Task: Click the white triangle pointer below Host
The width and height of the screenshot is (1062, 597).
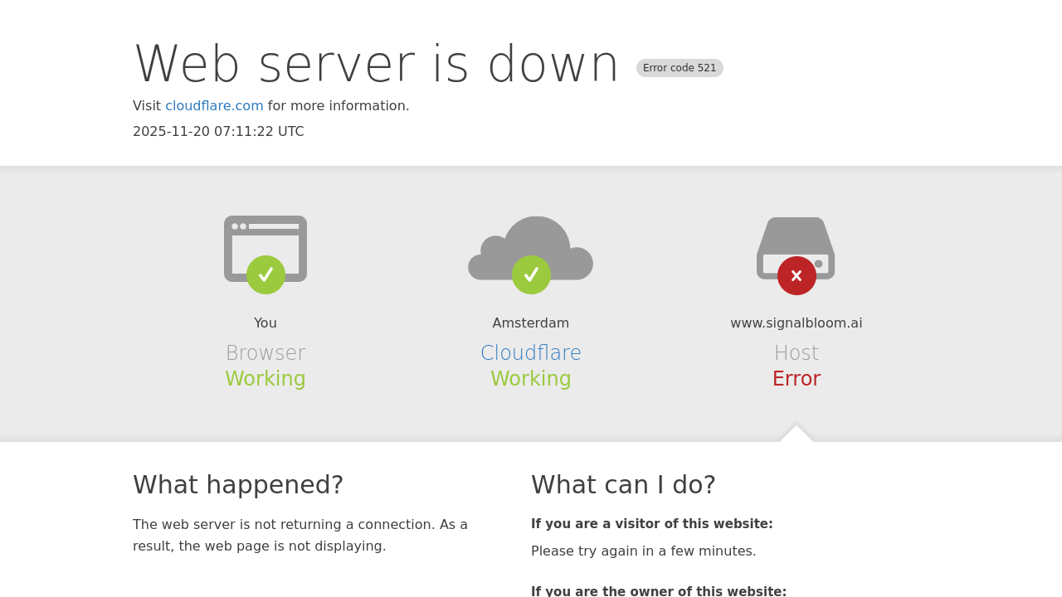Action: point(796,434)
